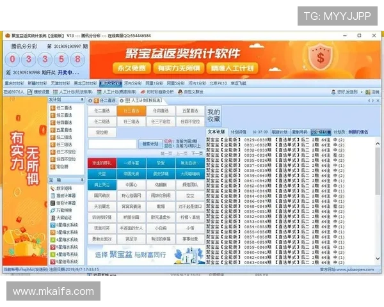Select the 事事如意 planner button

coord(190,239)
